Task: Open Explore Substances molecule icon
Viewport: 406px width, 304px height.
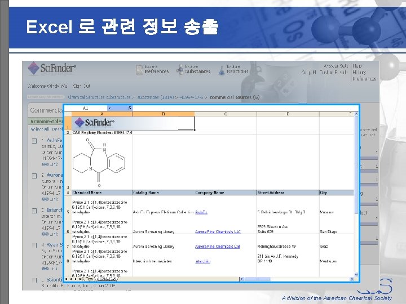Action: 180,70
